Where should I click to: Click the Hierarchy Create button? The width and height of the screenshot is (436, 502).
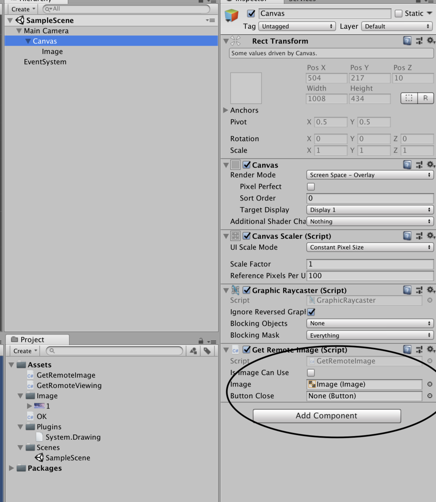23,9
